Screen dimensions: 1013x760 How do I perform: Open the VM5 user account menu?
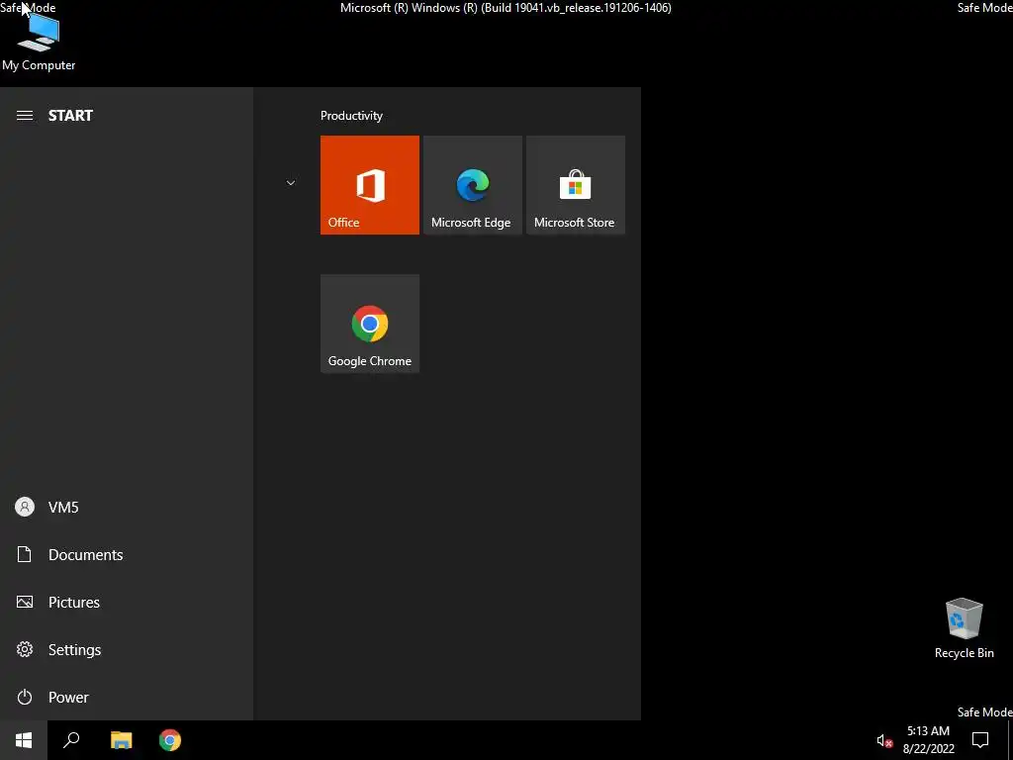point(127,508)
